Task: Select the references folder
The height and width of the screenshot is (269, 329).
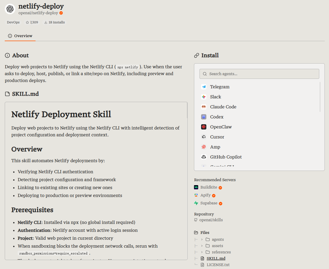Action: tap(221, 252)
